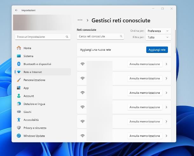Click the magnifier in Cerca reti conosciute box

[121, 36]
